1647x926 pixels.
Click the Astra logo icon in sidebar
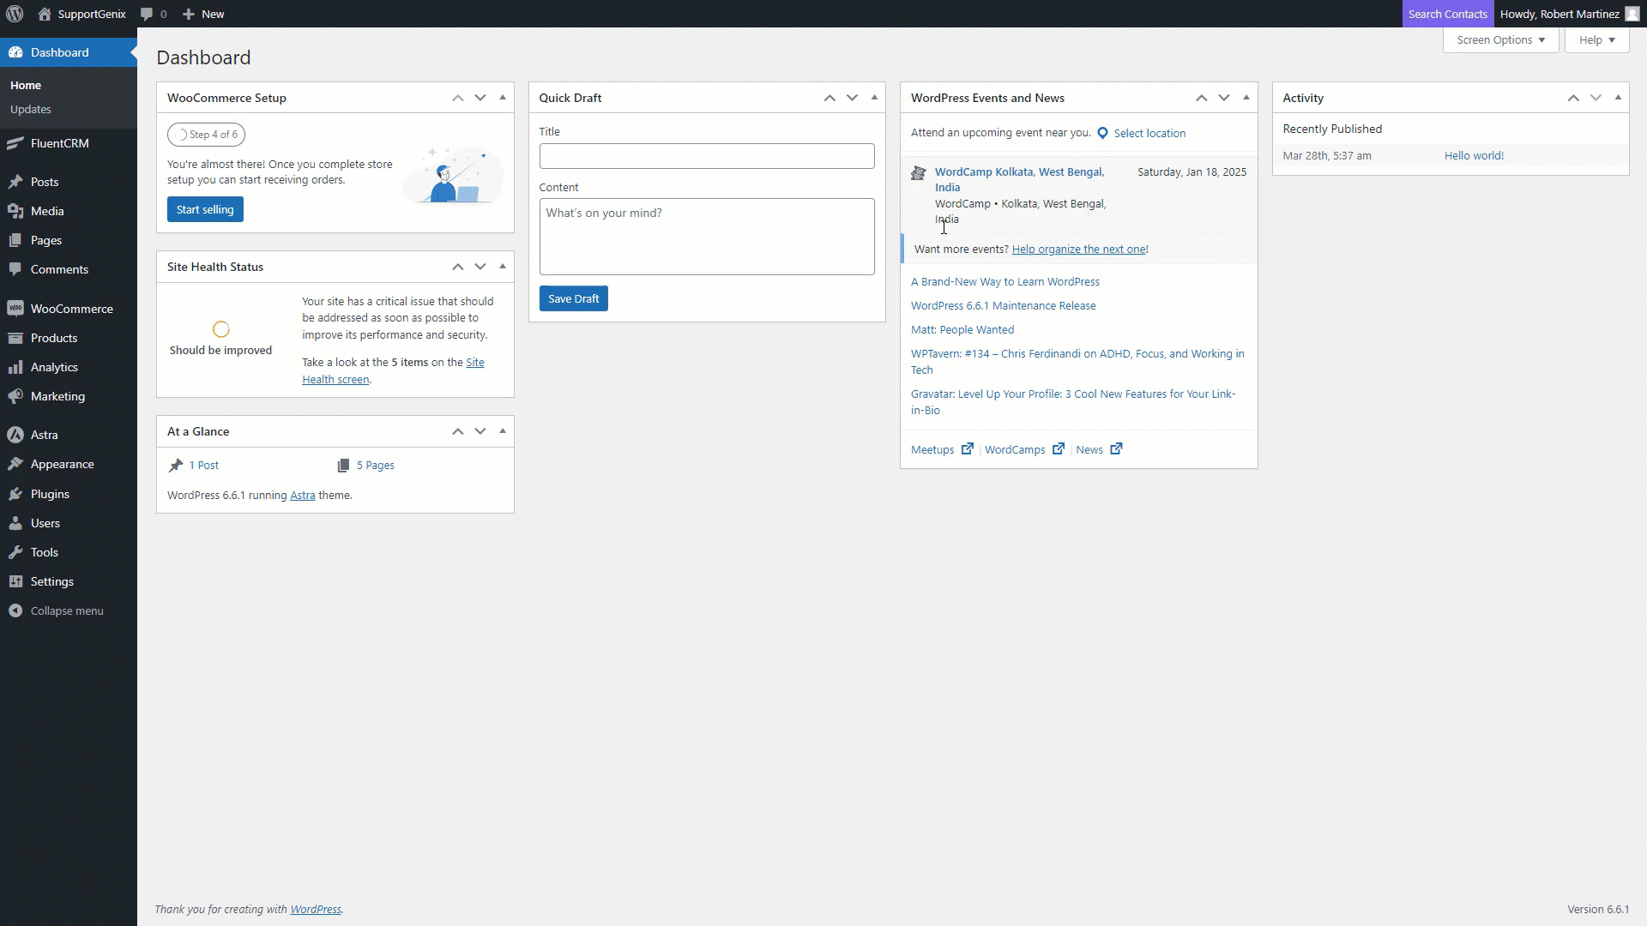tap(15, 435)
